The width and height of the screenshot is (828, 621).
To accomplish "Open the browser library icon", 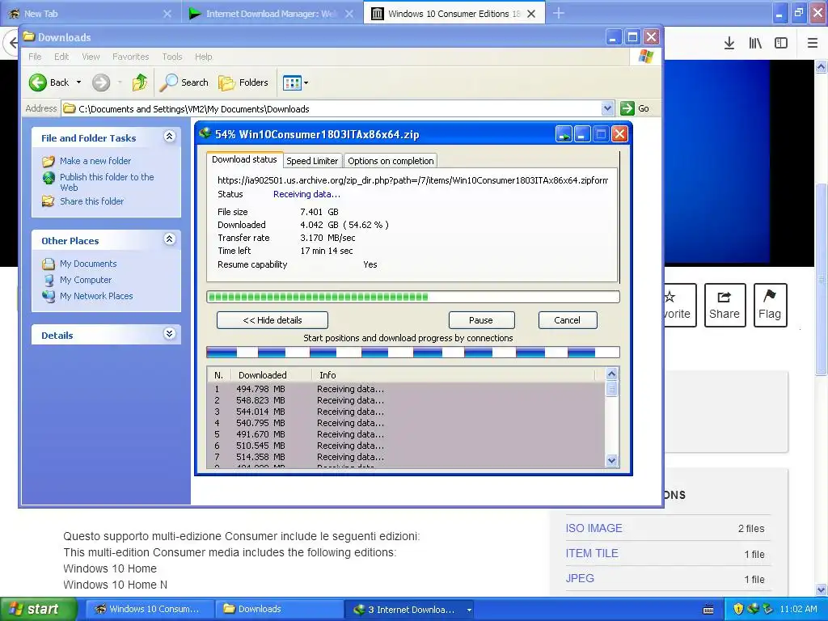I will 755,43.
